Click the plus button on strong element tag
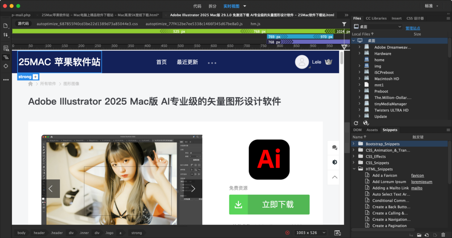 [x=35, y=77]
